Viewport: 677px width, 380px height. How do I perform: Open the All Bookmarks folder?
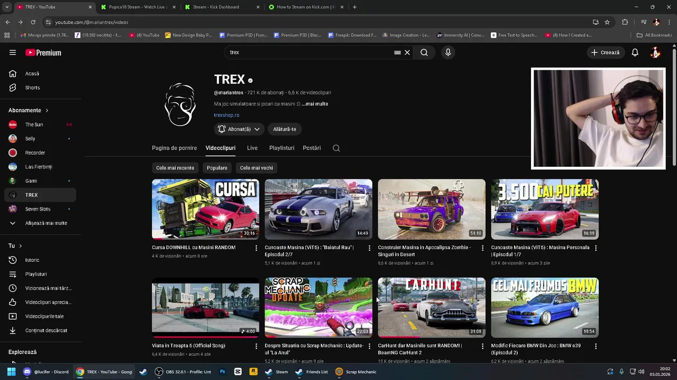coord(654,35)
